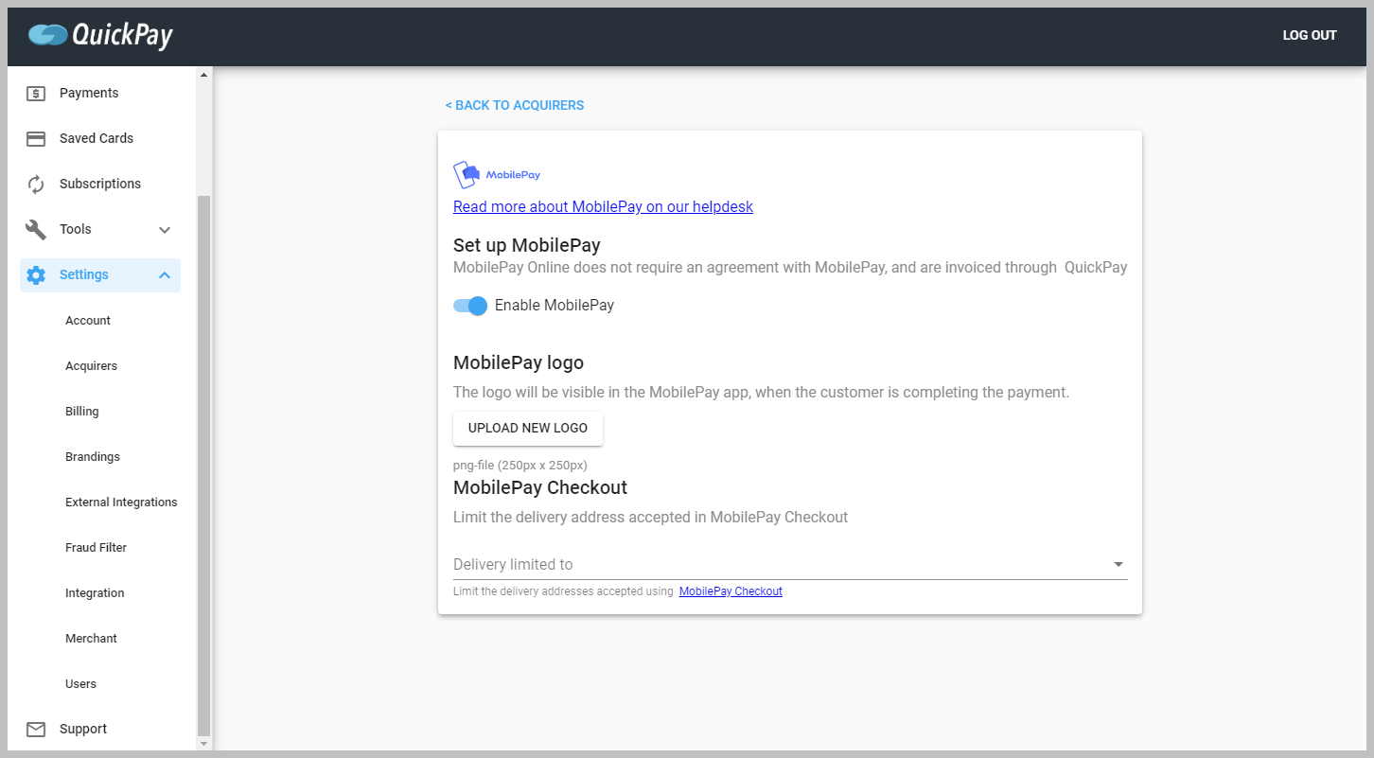Screen dimensions: 1374x758
Task: Collapse the Settings menu chevron
Action: click(x=165, y=274)
